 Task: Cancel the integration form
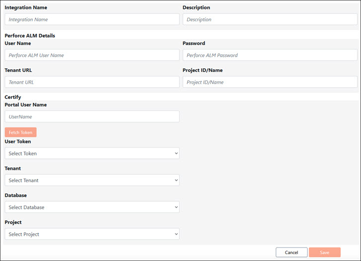pyautogui.click(x=291, y=252)
